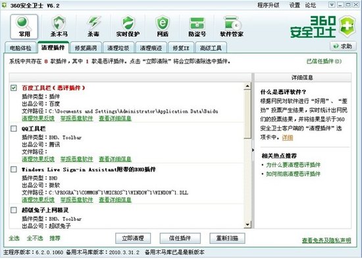Check the Windows Live Sign-in Assistant checkbox

coord(14,170)
